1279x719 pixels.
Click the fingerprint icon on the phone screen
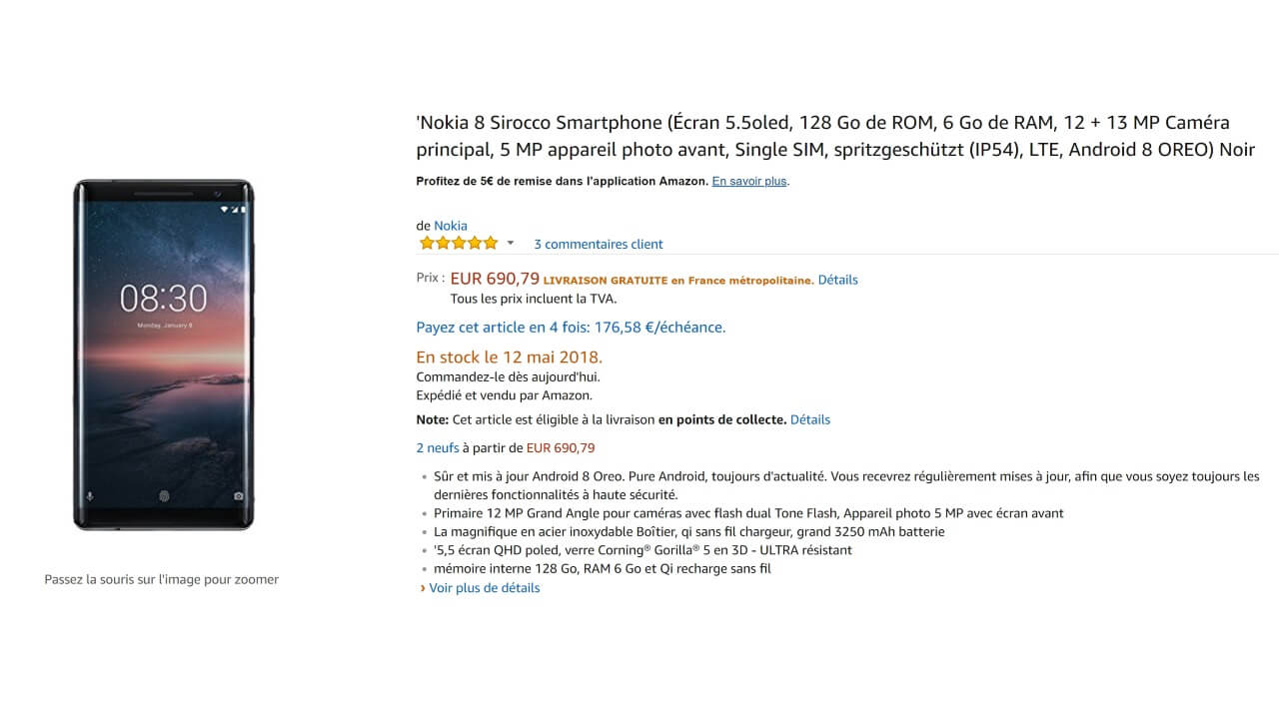pyautogui.click(x=164, y=495)
